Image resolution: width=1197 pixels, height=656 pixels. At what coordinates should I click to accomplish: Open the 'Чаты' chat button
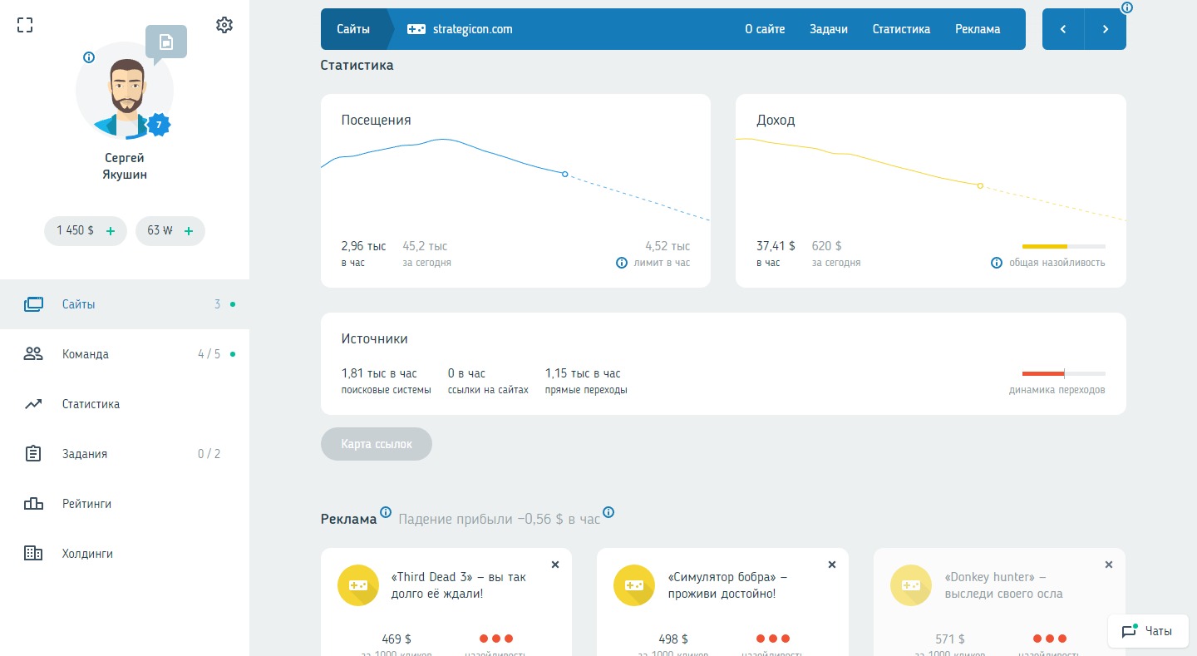1148,631
